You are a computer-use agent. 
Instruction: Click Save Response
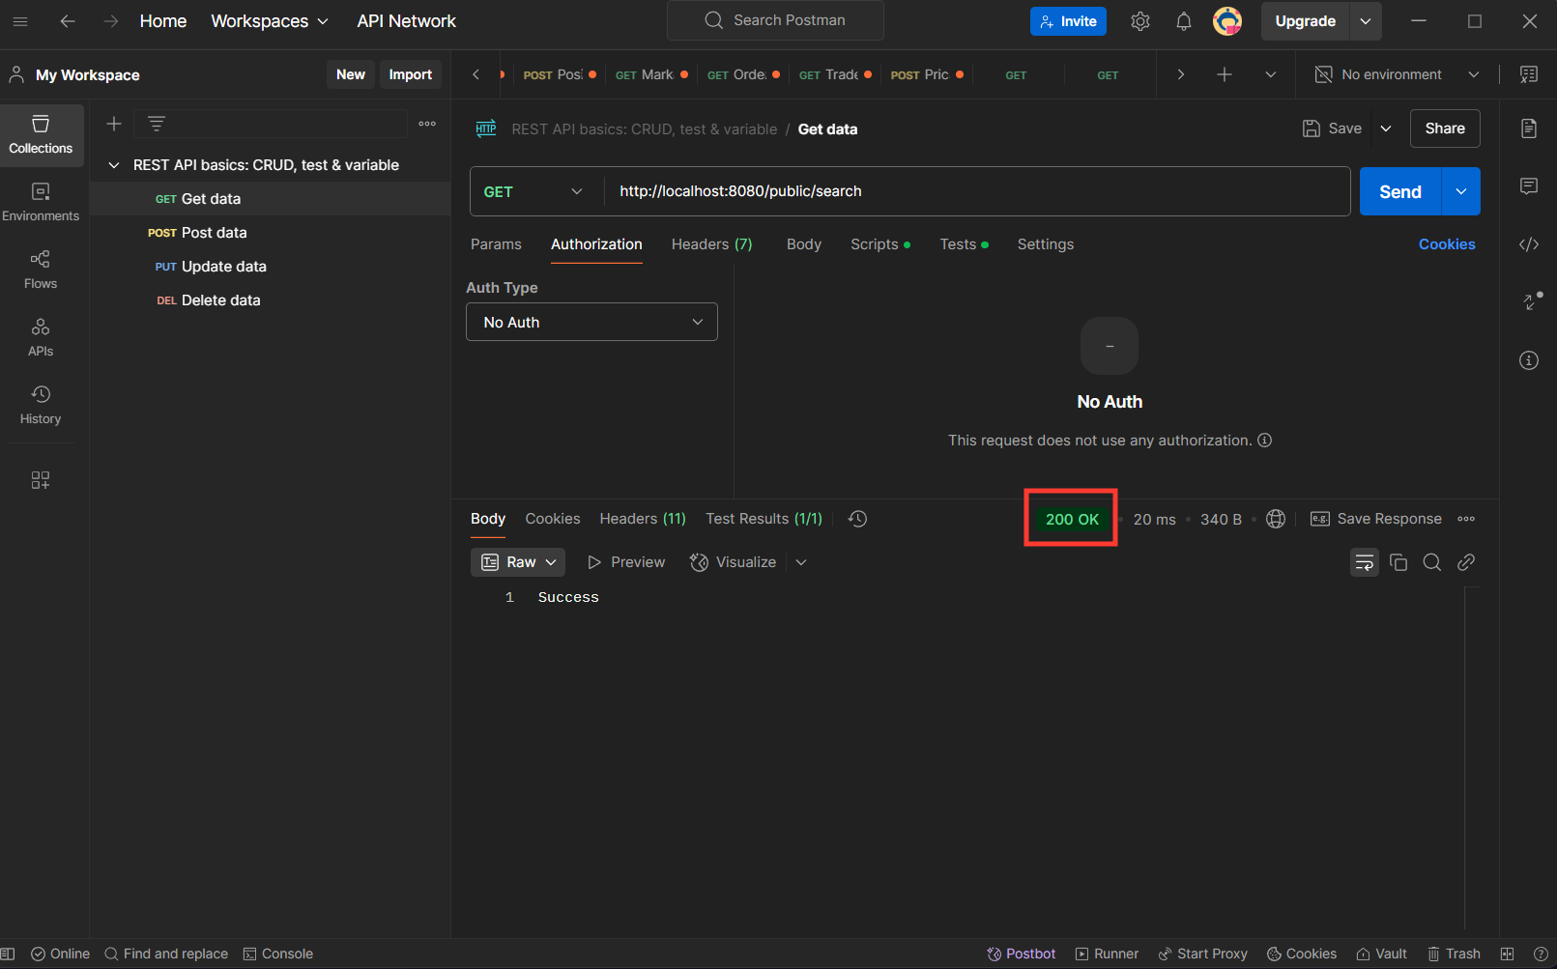pyautogui.click(x=1376, y=519)
